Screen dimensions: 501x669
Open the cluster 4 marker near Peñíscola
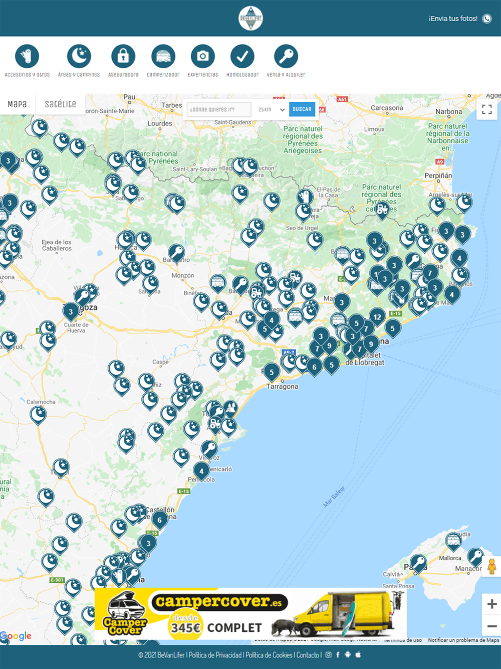(x=201, y=472)
